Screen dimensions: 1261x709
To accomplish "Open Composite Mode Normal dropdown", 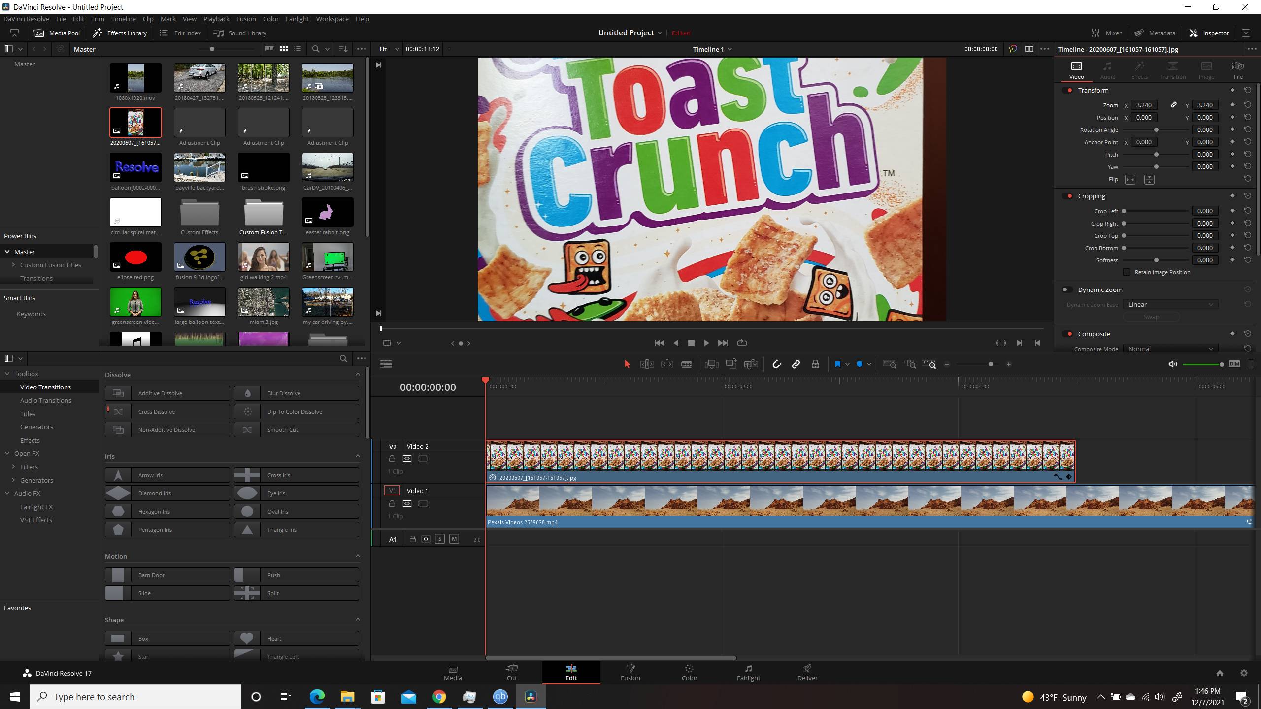I will 1170,349.
